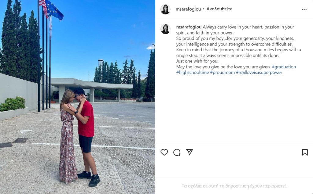The width and height of the screenshot is (313, 194).
Task: Open comments via the speech bubble icon
Action: (177, 153)
